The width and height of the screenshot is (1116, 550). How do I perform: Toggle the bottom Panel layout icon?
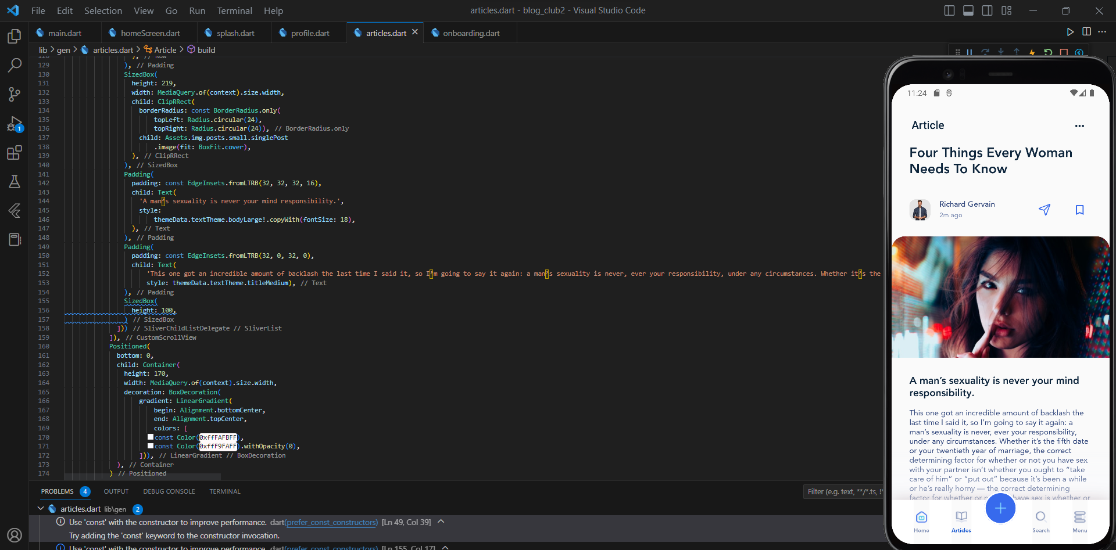click(968, 10)
